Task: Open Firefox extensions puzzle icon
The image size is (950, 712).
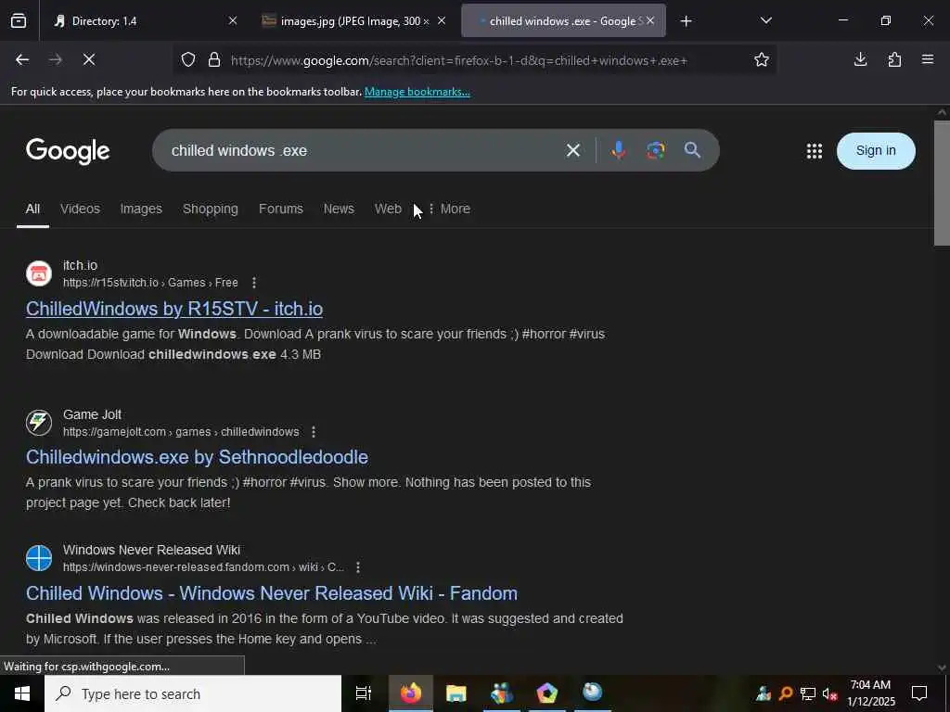Action: click(x=894, y=59)
